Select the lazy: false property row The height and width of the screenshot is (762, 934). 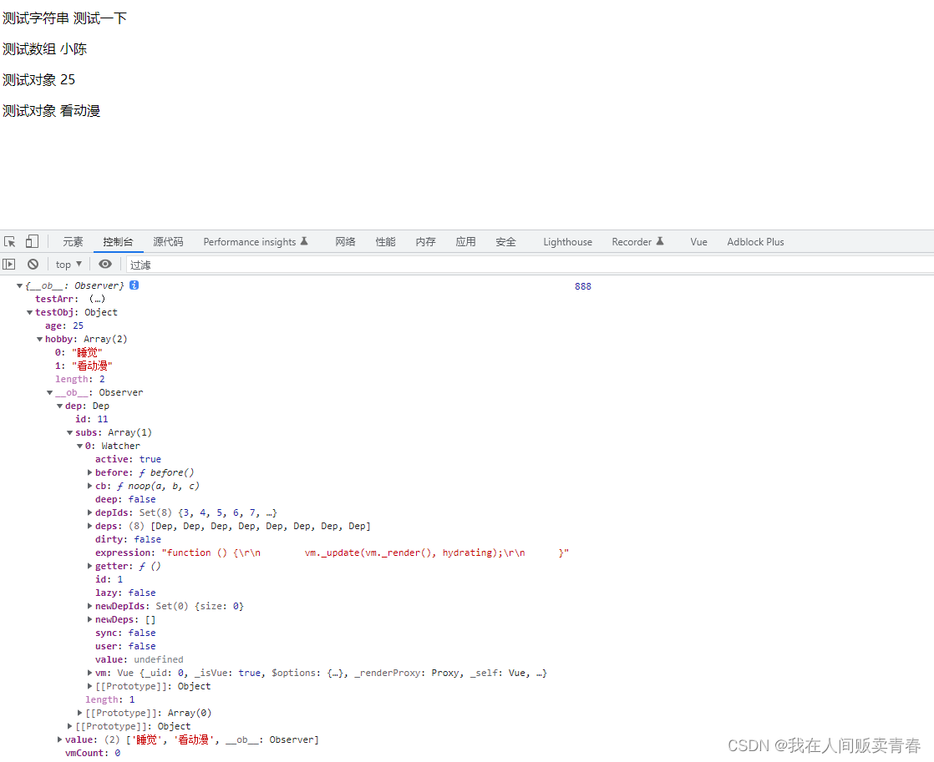click(x=125, y=593)
